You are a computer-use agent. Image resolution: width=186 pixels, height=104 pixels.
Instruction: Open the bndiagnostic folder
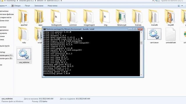point(57,18)
